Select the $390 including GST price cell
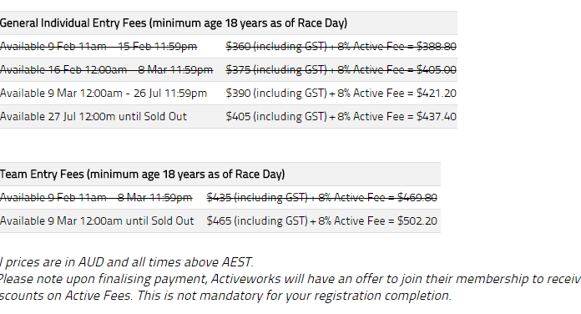The width and height of the screenshot is (581, 314). point(276,93)
